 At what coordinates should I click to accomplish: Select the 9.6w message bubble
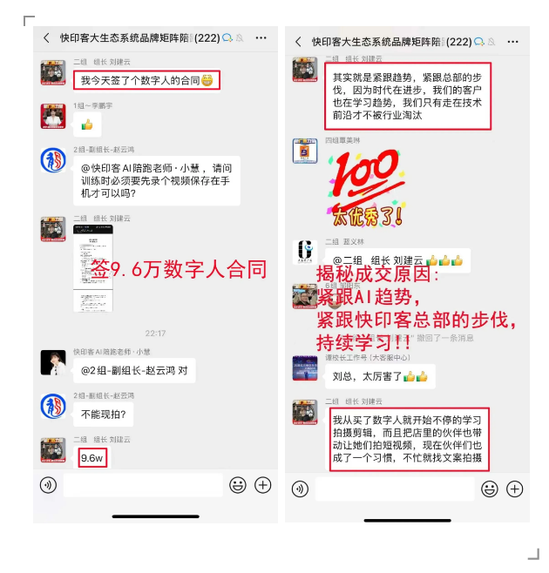click(92, 458)
